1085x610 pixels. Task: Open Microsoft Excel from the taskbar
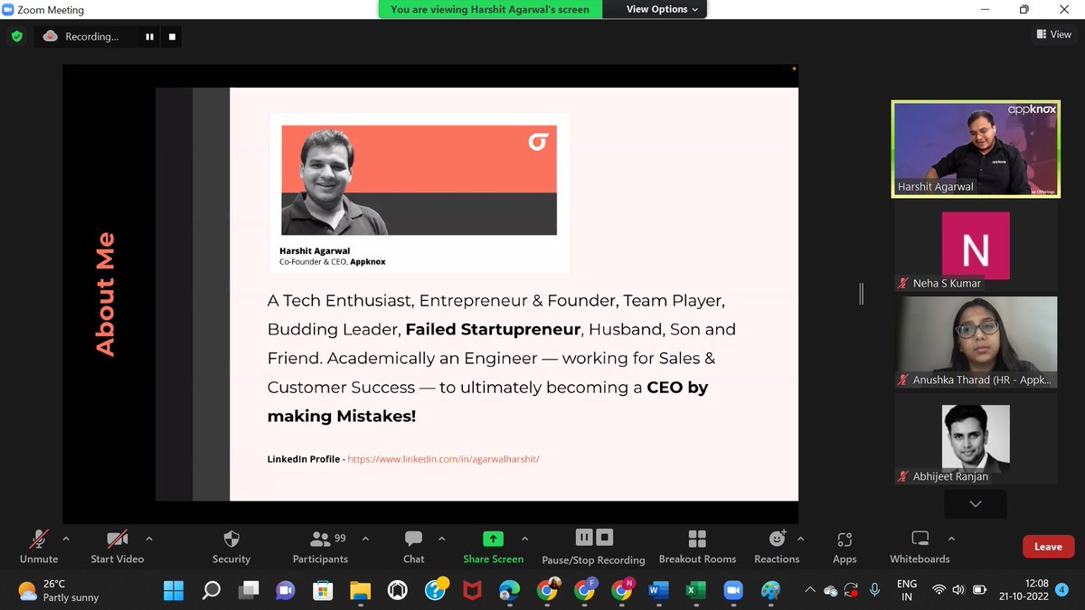click(x=695, y=590)
